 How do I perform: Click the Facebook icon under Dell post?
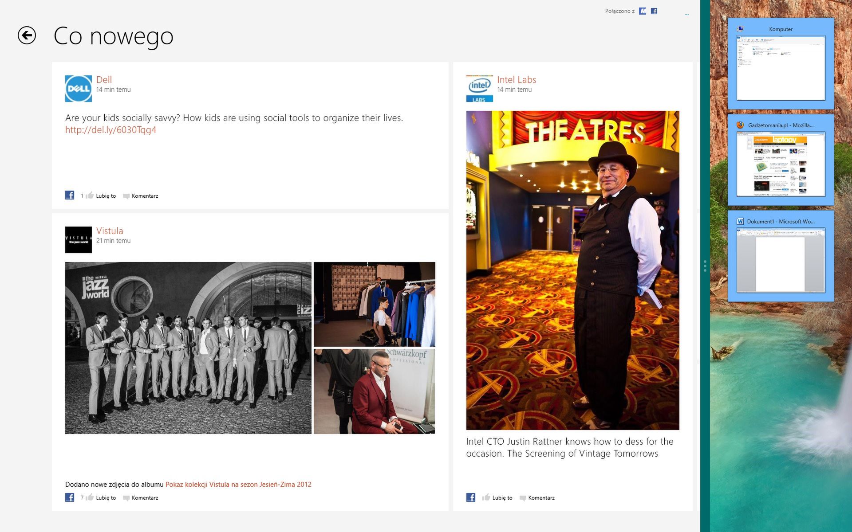click(70, 195)
